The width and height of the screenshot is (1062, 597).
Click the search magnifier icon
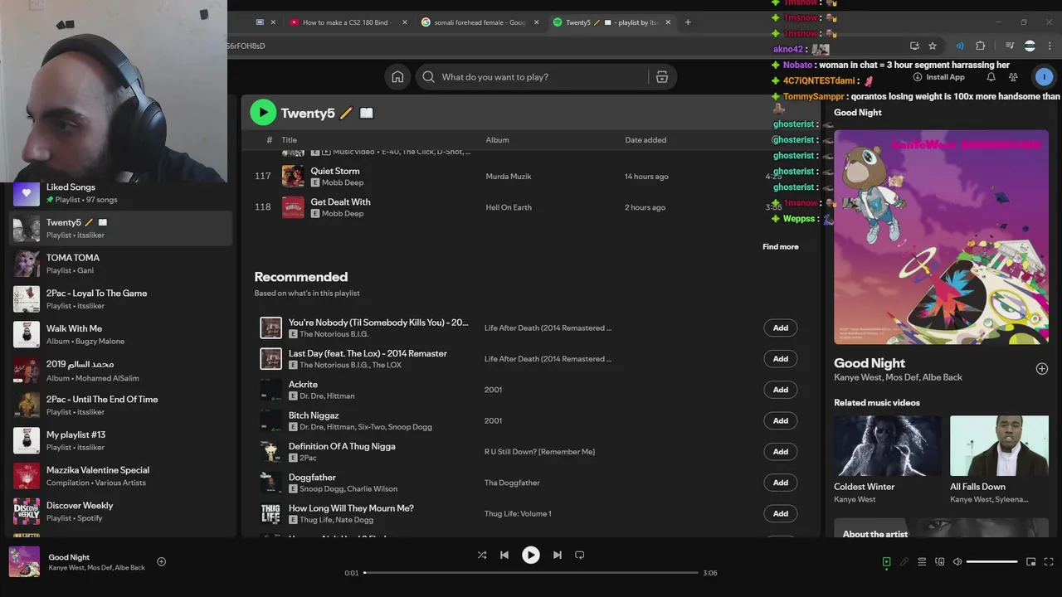point(428,77)
